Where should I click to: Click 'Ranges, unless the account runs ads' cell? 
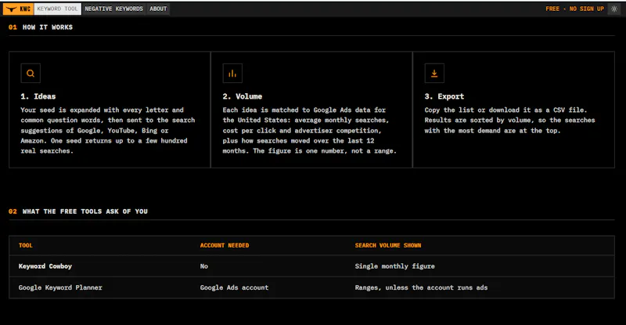pyautogui.click(x=421, y=287)
